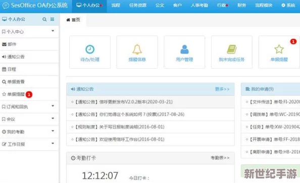Screen dimensions: 300x183
Task: Select 邮件 in the sidebar
Action: pos(29,44)
